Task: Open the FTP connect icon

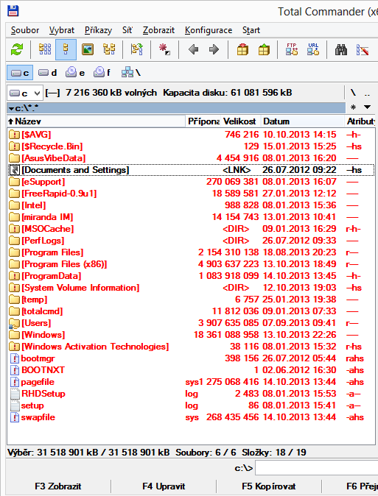Action: (292, 49)
